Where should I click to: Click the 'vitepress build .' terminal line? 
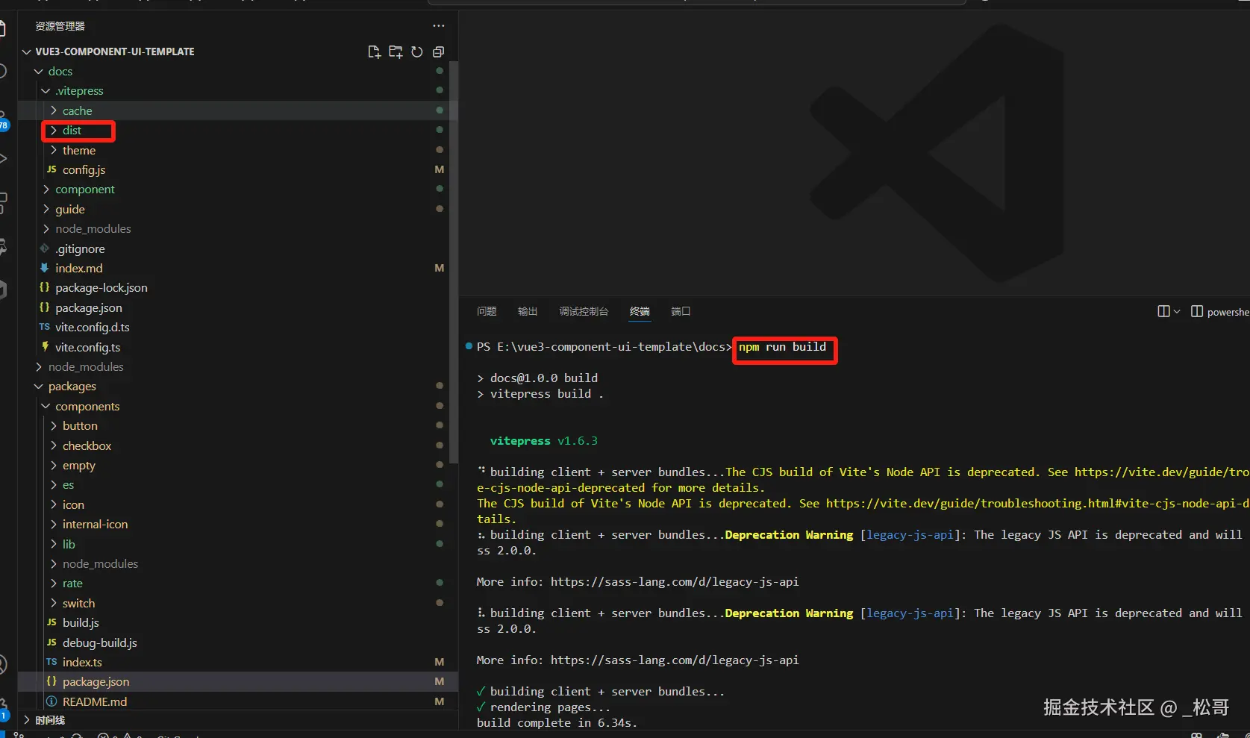click(547, 394)
